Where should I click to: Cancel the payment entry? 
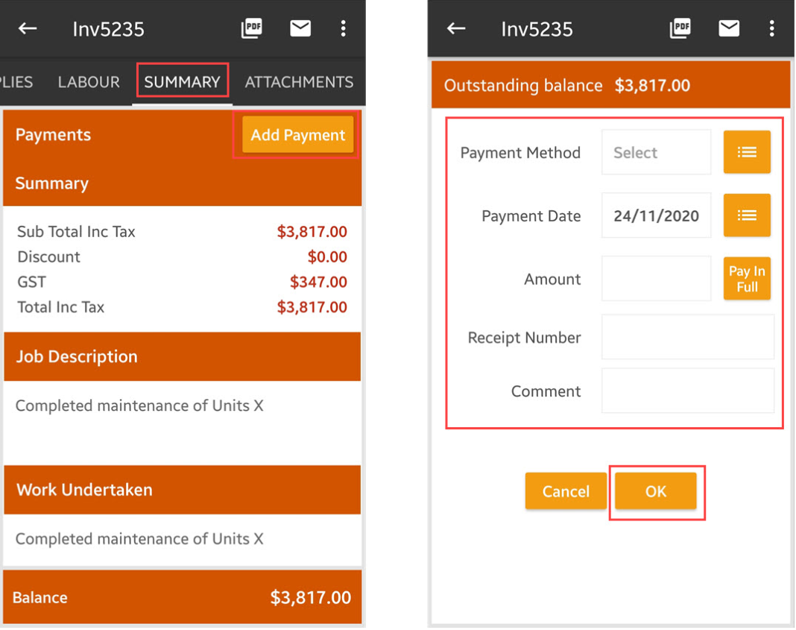(x=566, y=491)
